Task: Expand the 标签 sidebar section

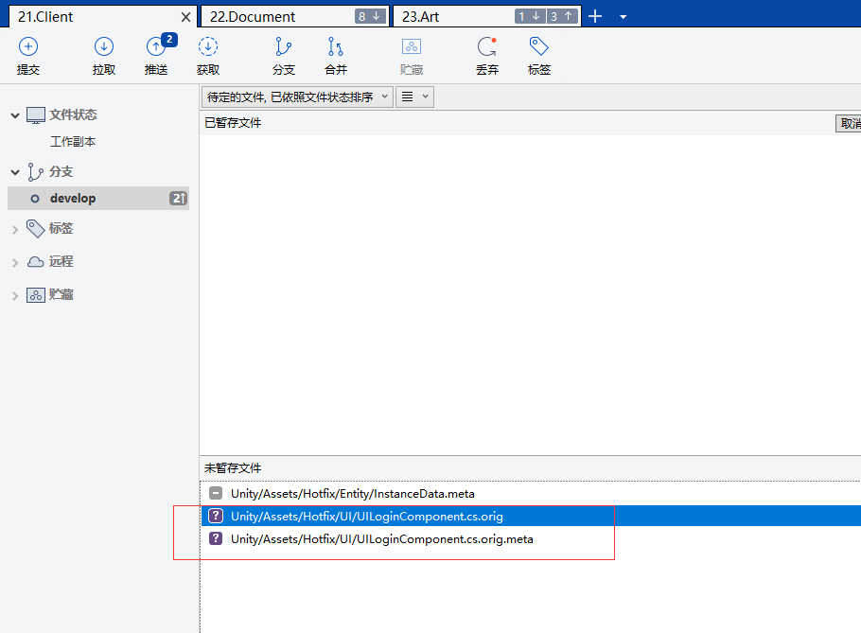Action: (x=15, y=230)
